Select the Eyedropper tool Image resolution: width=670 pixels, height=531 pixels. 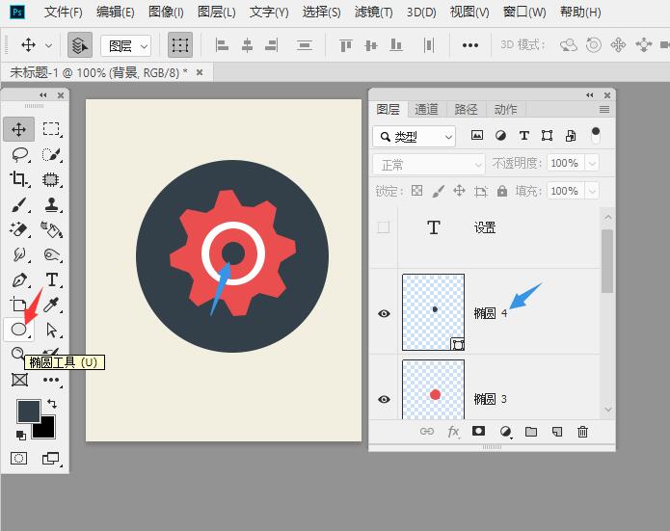(51, 305)
